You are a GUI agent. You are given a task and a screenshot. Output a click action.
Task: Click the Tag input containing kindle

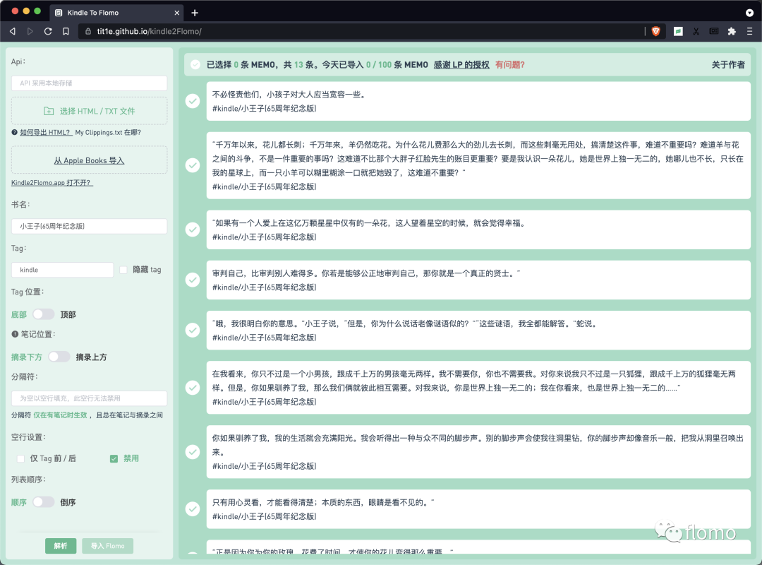[63, 270]
